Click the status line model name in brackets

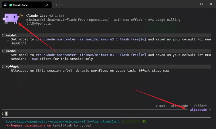point(62,121)
